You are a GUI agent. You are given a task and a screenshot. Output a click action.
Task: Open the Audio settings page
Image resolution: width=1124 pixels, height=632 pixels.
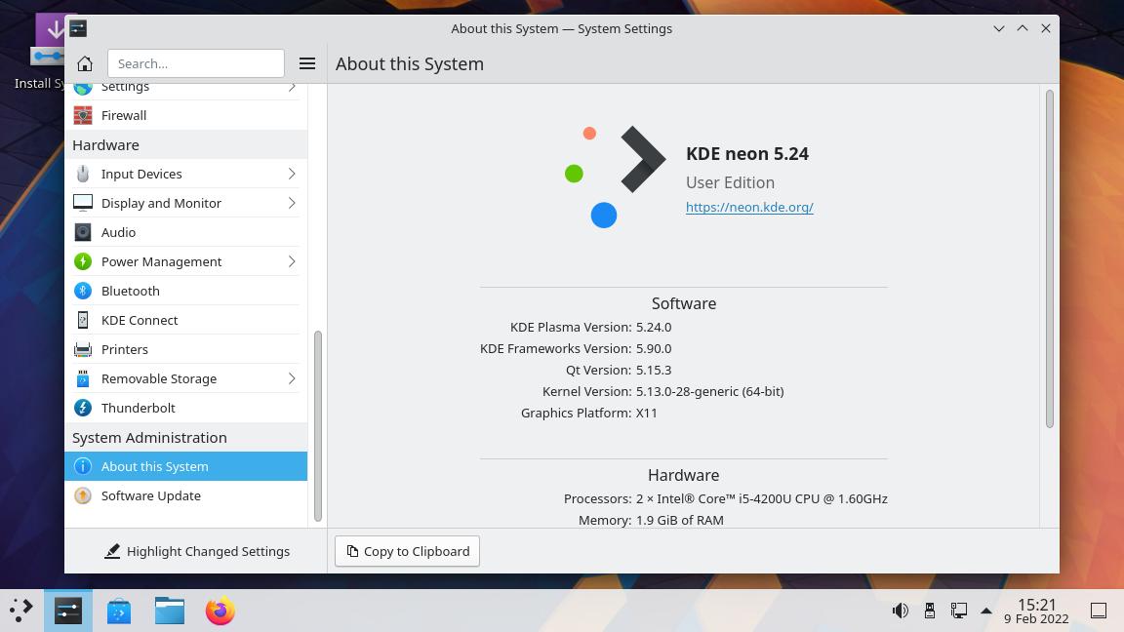pyautogui.click(x=186, y=232)
